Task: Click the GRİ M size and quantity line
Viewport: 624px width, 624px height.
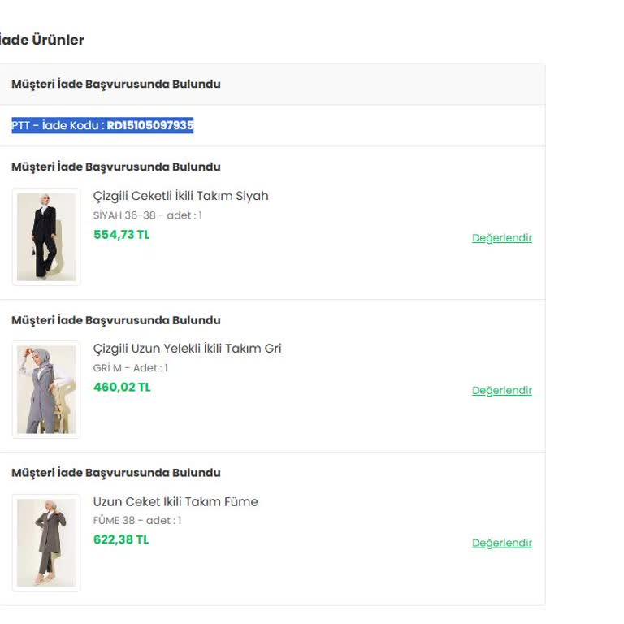Action: [130, 368]
